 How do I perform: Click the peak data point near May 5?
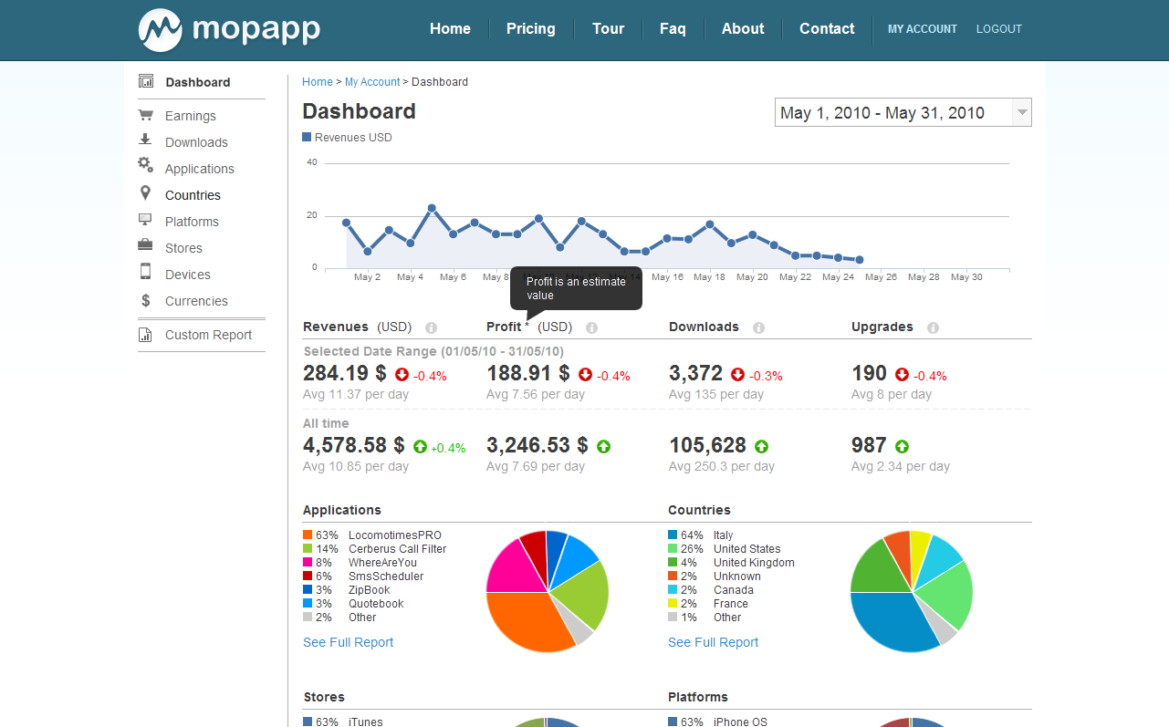click(432, 208)
